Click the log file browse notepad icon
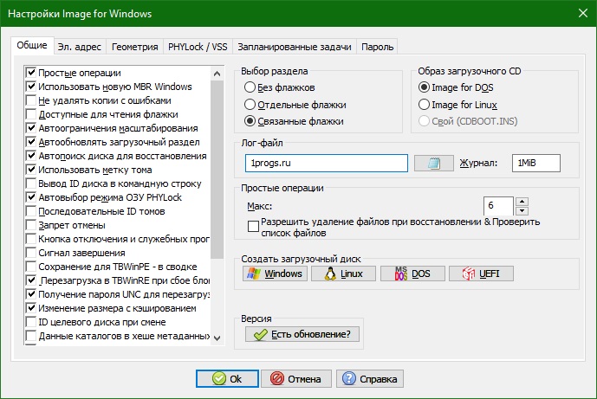Image resolution: width=597 pixels, height=399 pixels. click(433, 164)
